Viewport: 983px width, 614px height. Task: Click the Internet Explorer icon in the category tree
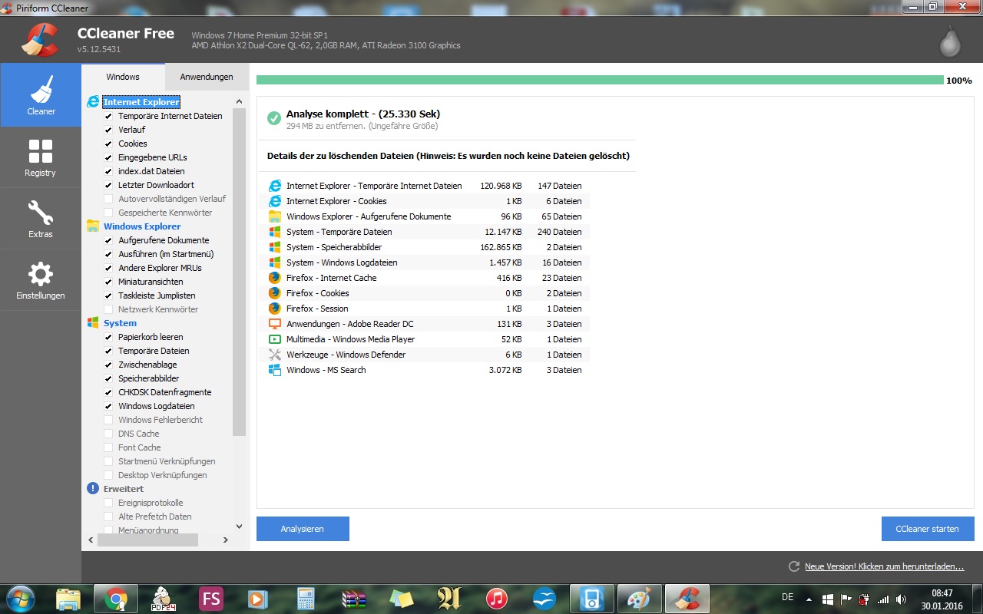point(93,102)
